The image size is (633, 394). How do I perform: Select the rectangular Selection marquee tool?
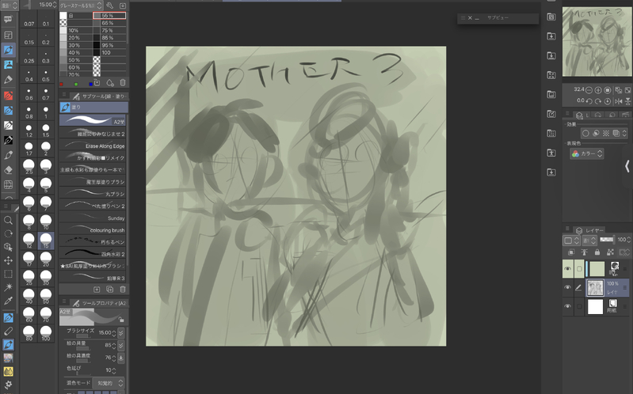coord(8,275)
